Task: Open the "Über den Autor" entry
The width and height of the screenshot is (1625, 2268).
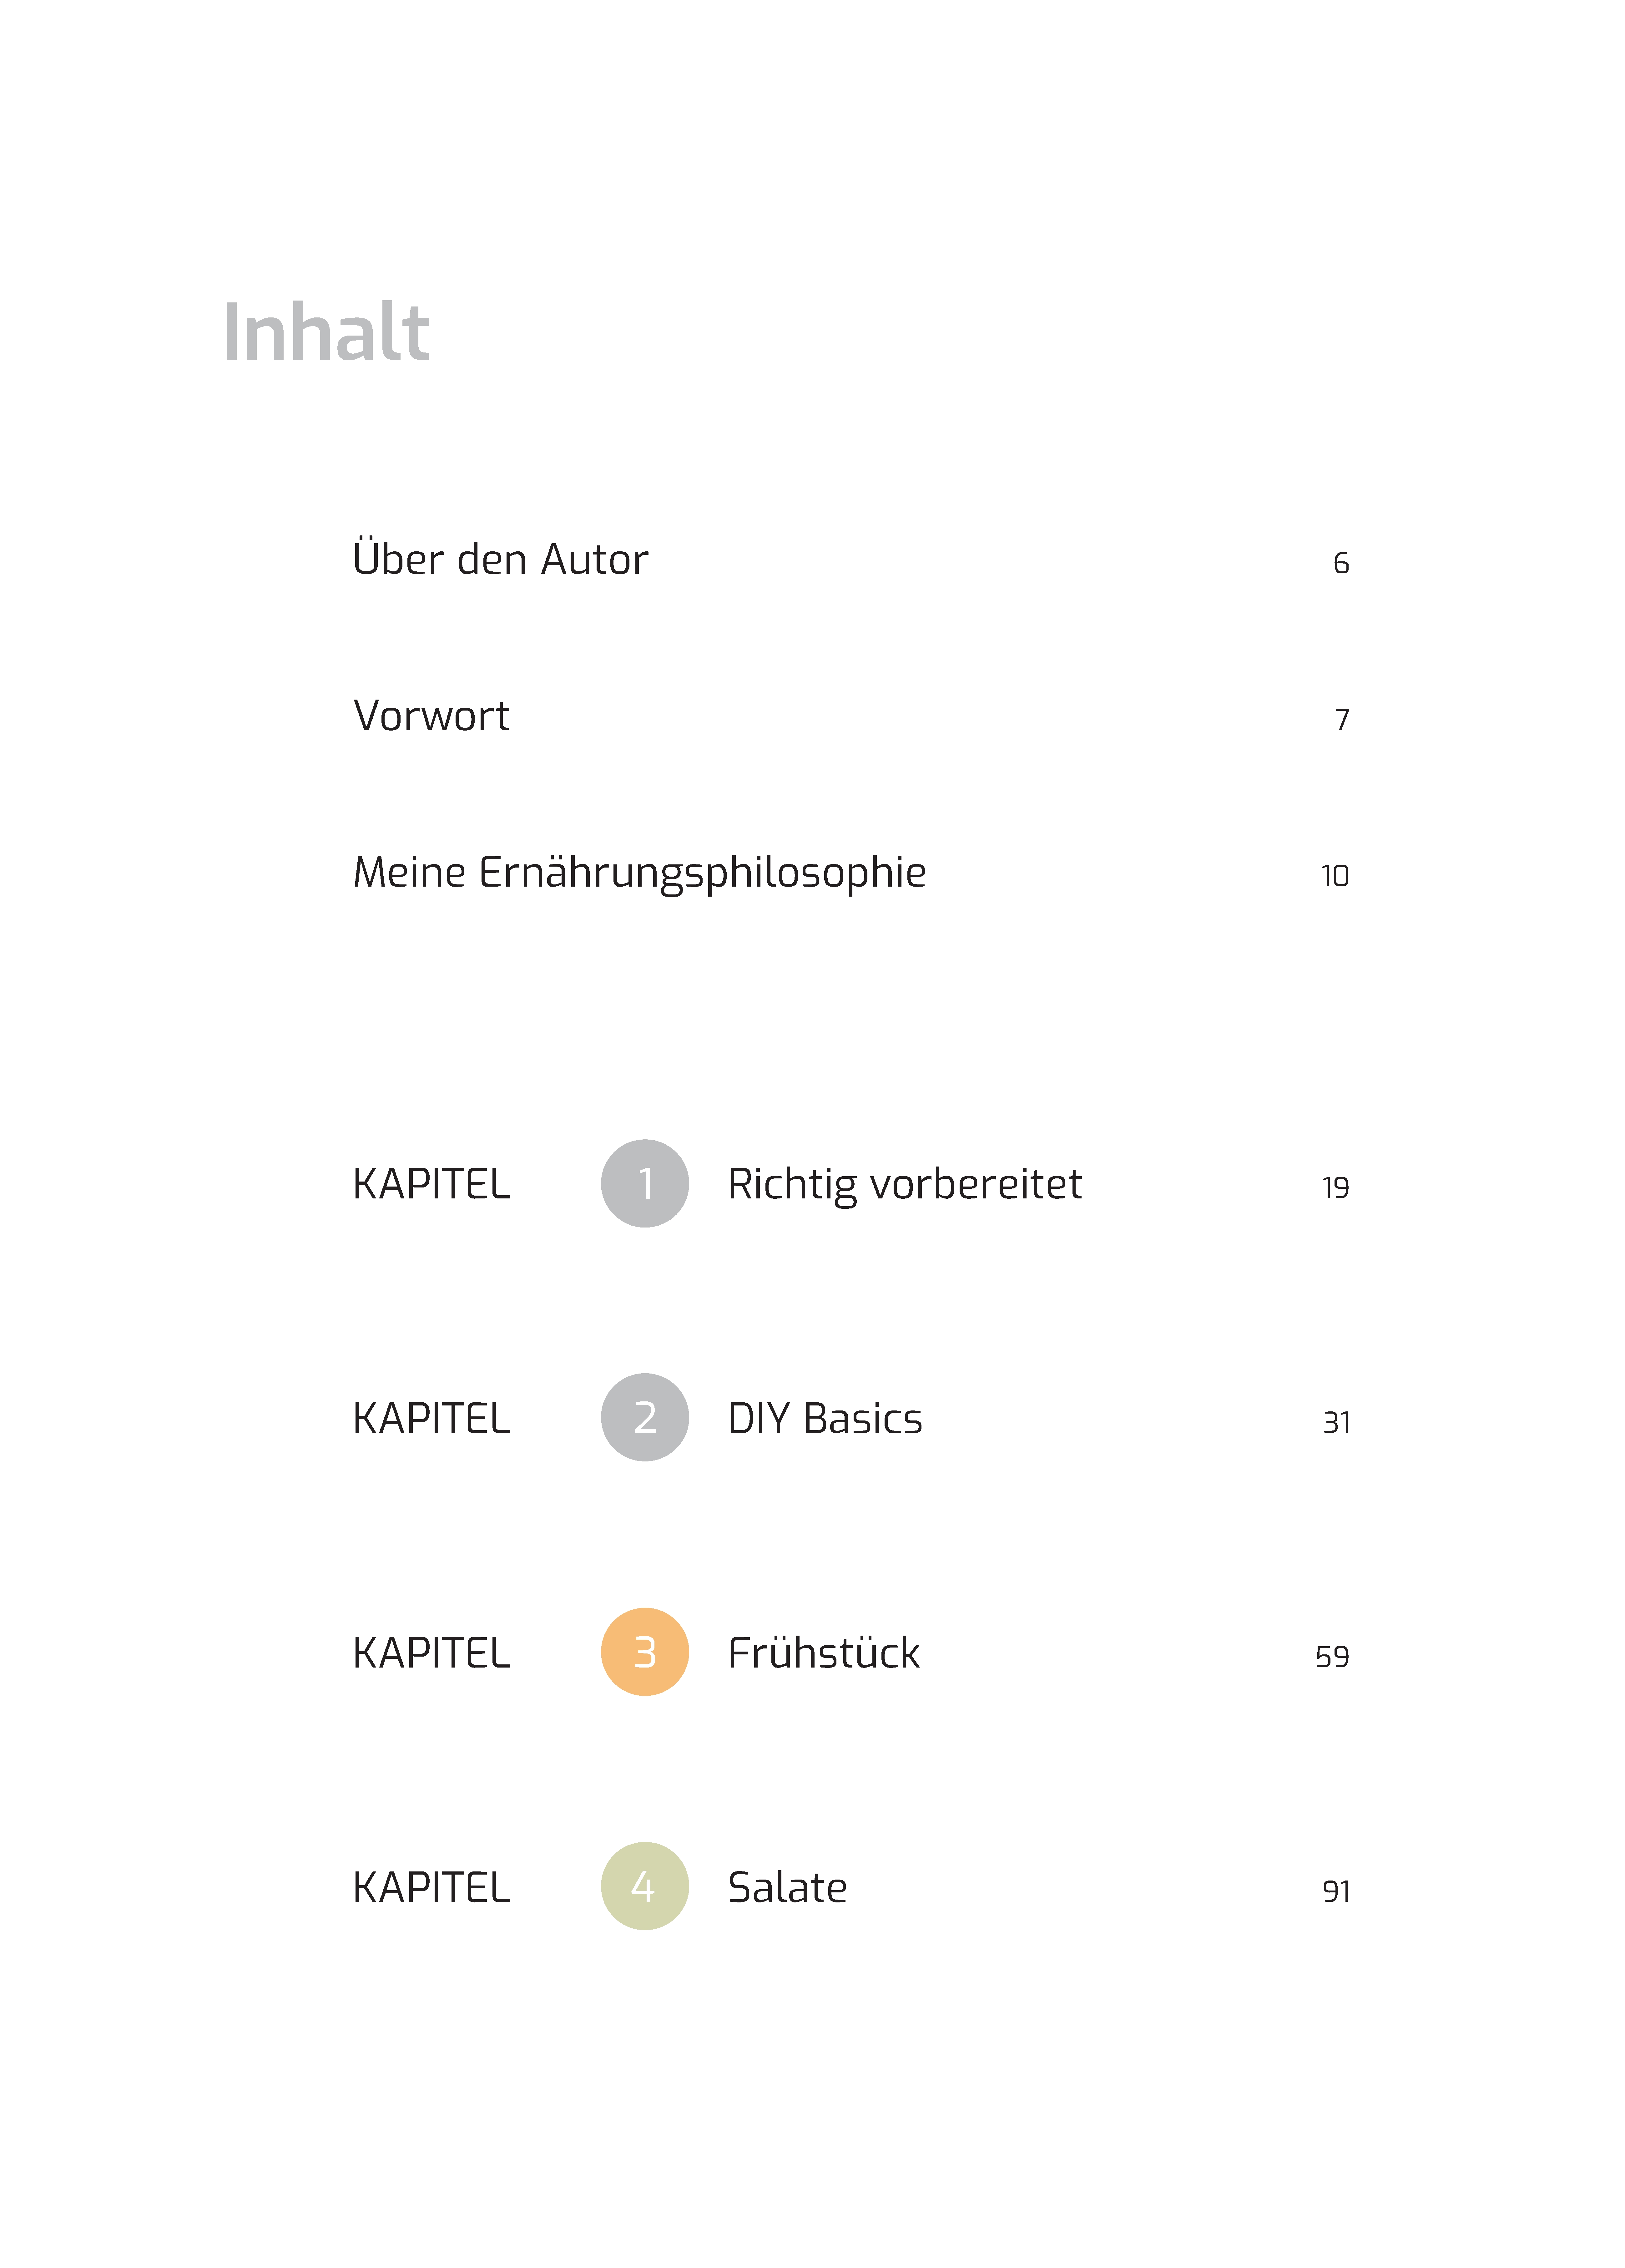Action: [500, 559]
